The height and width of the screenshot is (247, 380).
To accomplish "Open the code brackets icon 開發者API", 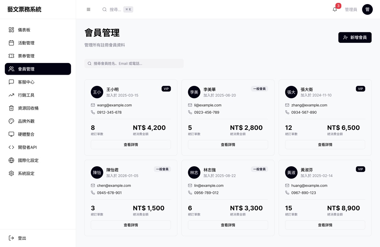I will coord(11,147).
